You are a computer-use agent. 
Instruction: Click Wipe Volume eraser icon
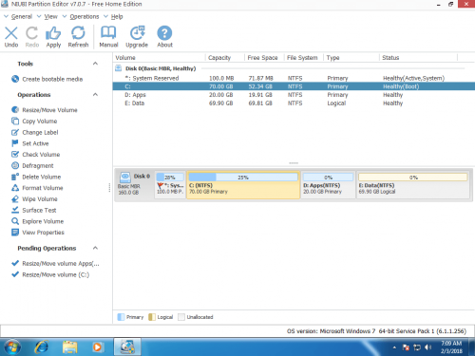[15, 199]
